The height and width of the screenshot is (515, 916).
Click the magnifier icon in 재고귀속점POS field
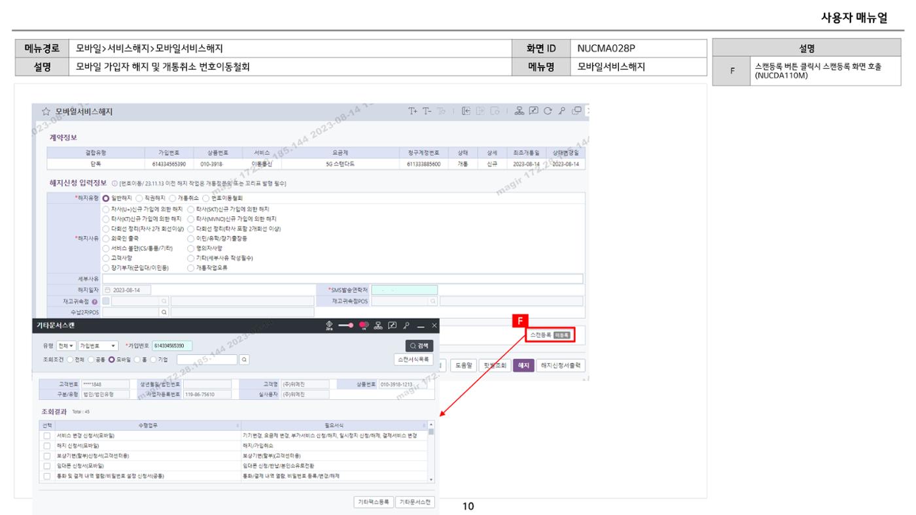pos(432,301)
